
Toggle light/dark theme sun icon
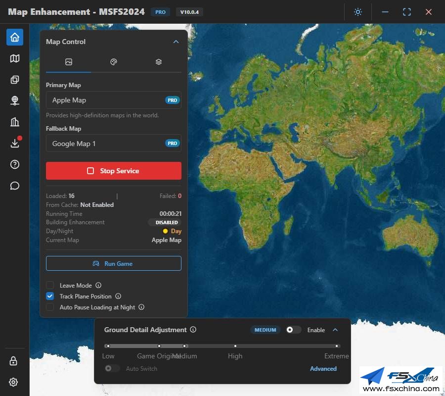[x=358, y=12]
